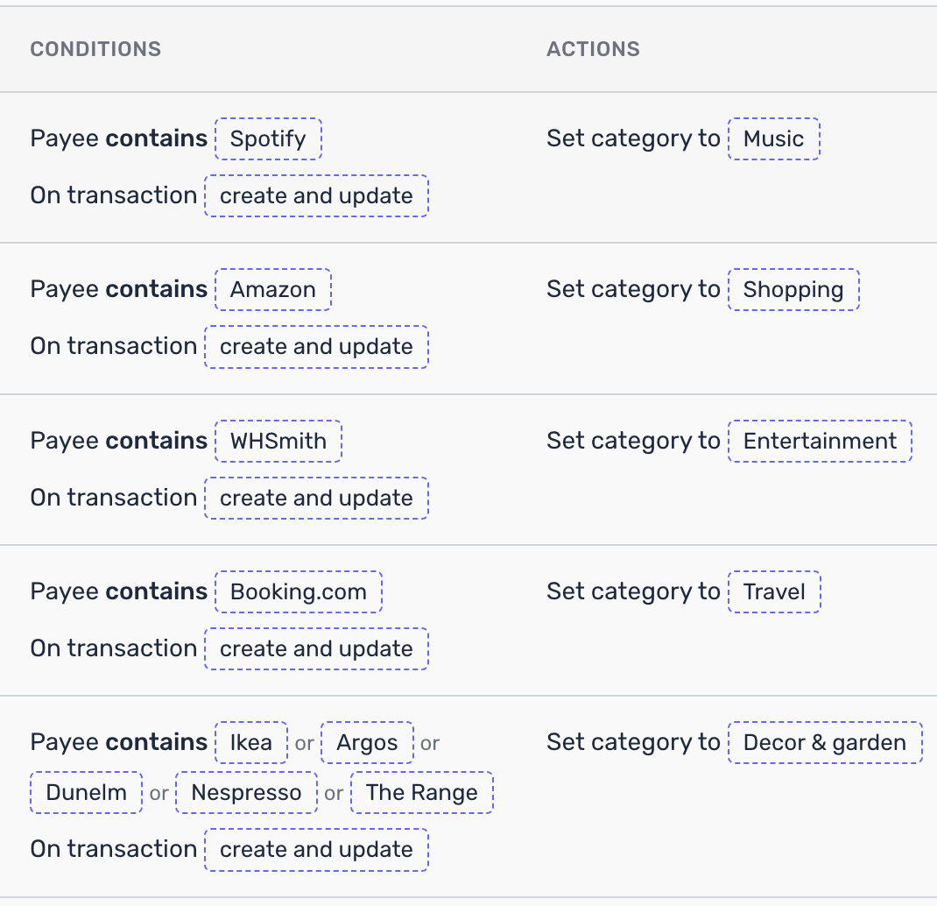
Task: Select the Shopping category value
Action: coord(793,289)
